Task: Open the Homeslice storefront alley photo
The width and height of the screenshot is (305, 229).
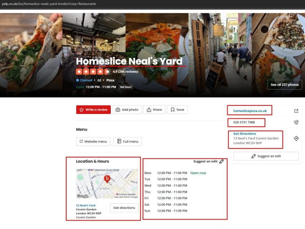Action: tap(220, 55)
